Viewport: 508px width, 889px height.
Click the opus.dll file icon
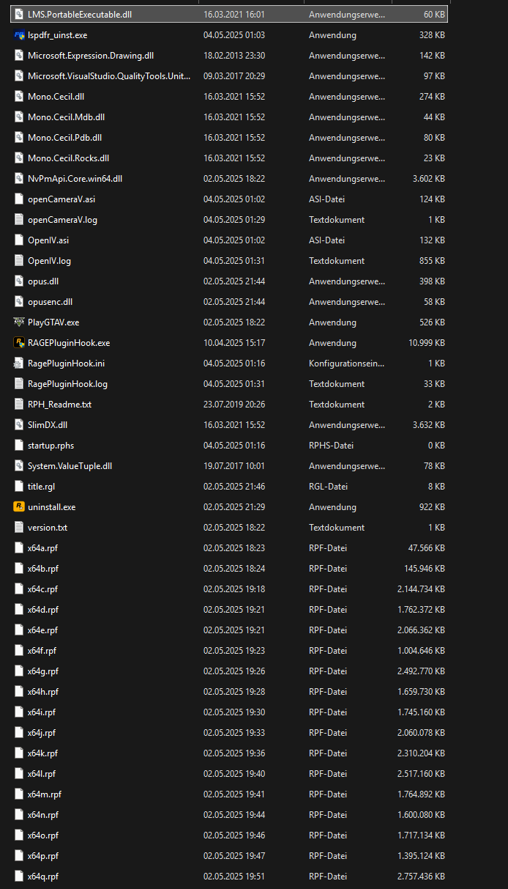point(19,281)
